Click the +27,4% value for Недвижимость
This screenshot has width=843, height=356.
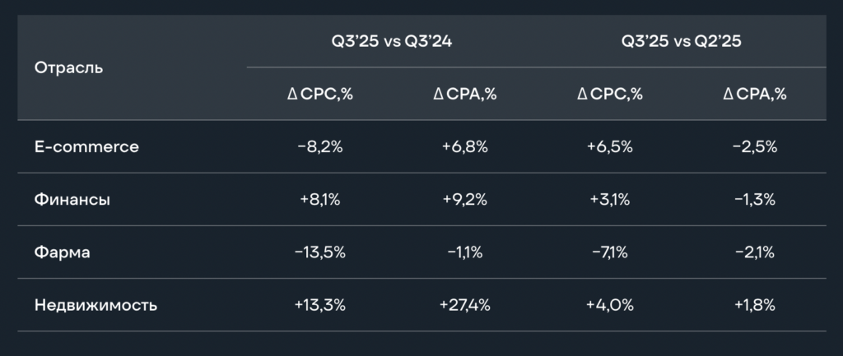[x=465, y=305]
